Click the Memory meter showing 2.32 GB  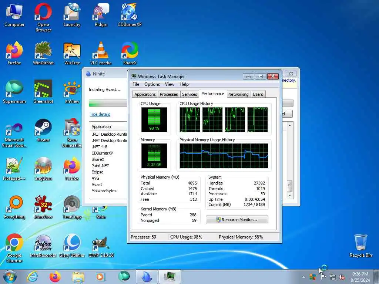click(154, 156)
